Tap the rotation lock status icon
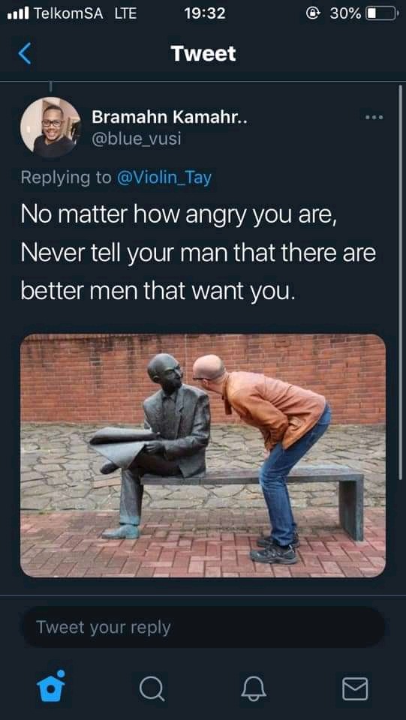The height and width of the screenshot is (720, 406). [312, 13]
